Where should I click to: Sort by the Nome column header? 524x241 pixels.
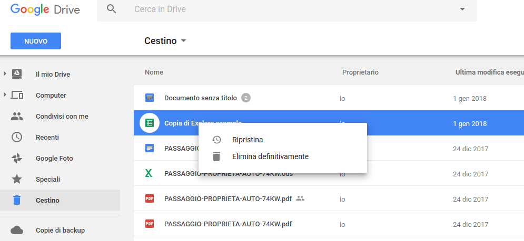(154, 72)
